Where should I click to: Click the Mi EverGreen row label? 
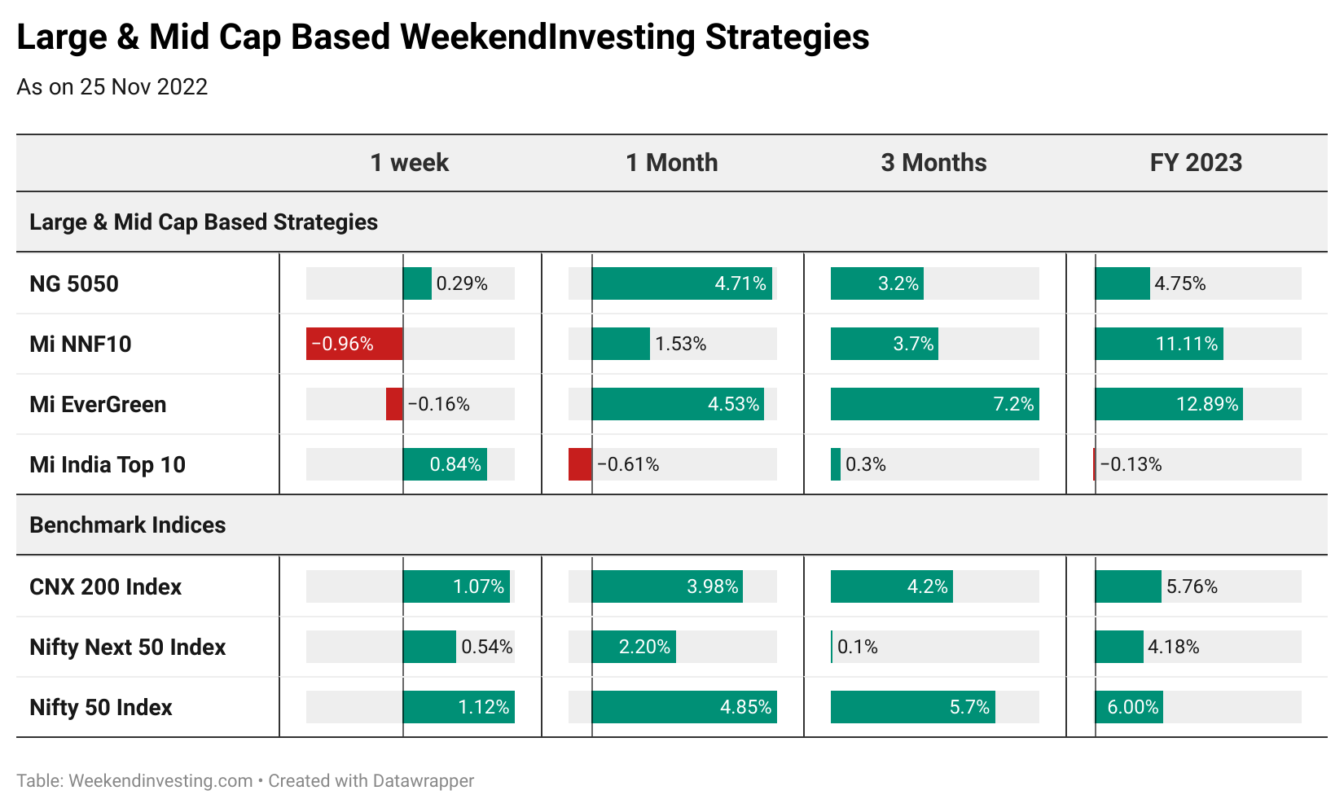coord(98,405)
